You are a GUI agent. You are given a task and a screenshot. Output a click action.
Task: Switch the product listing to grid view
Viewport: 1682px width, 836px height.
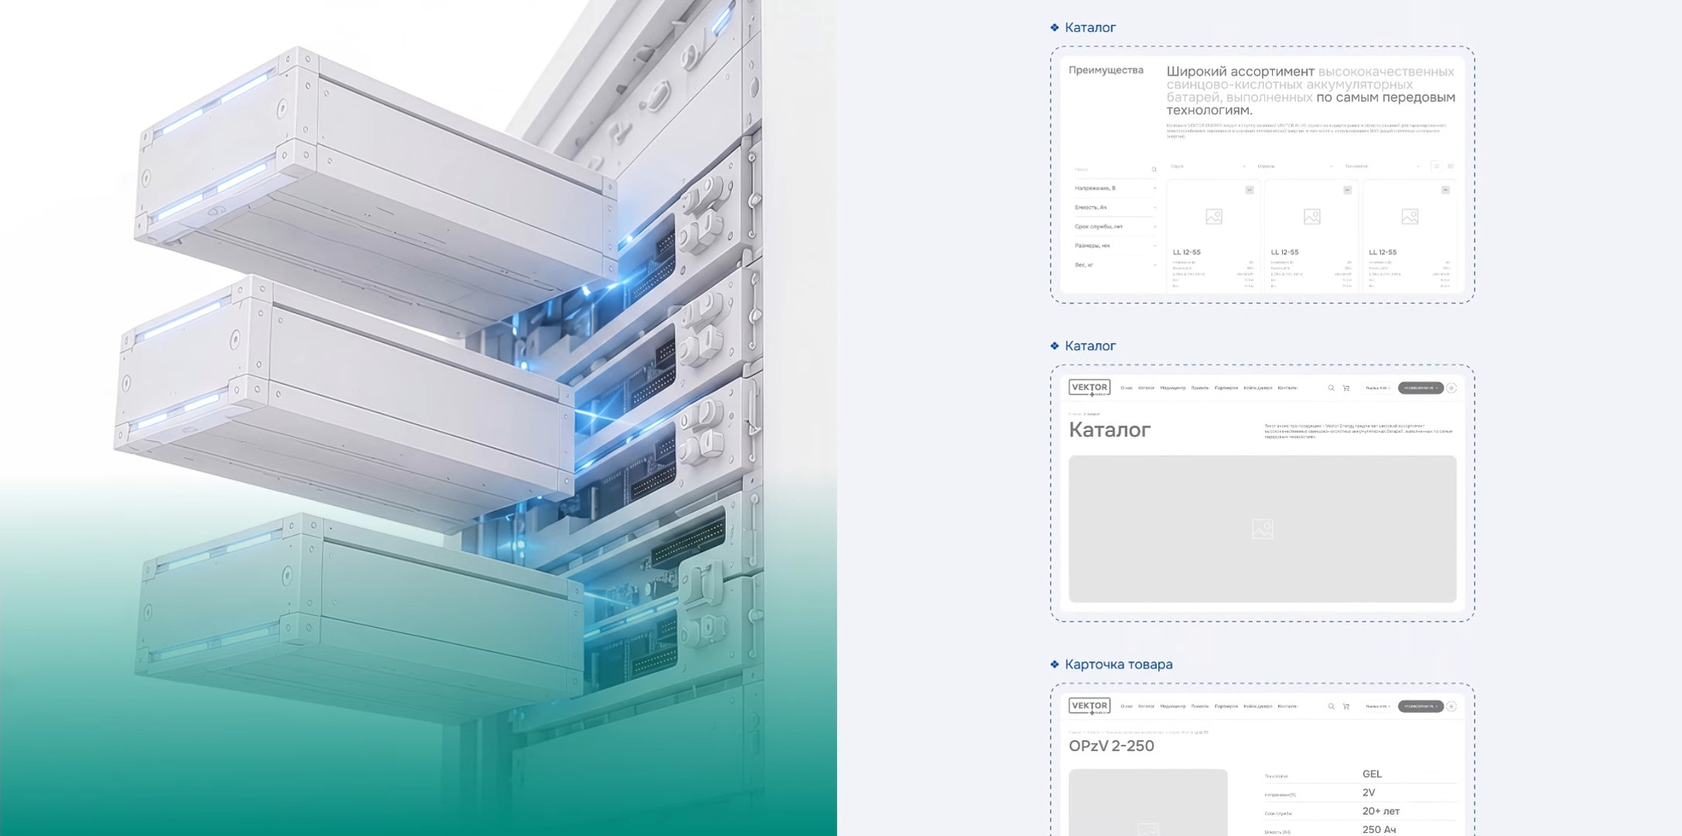tap(1451, 166)
